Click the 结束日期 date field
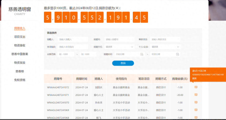Screen dimensions: 226x120 pos(165,54)
